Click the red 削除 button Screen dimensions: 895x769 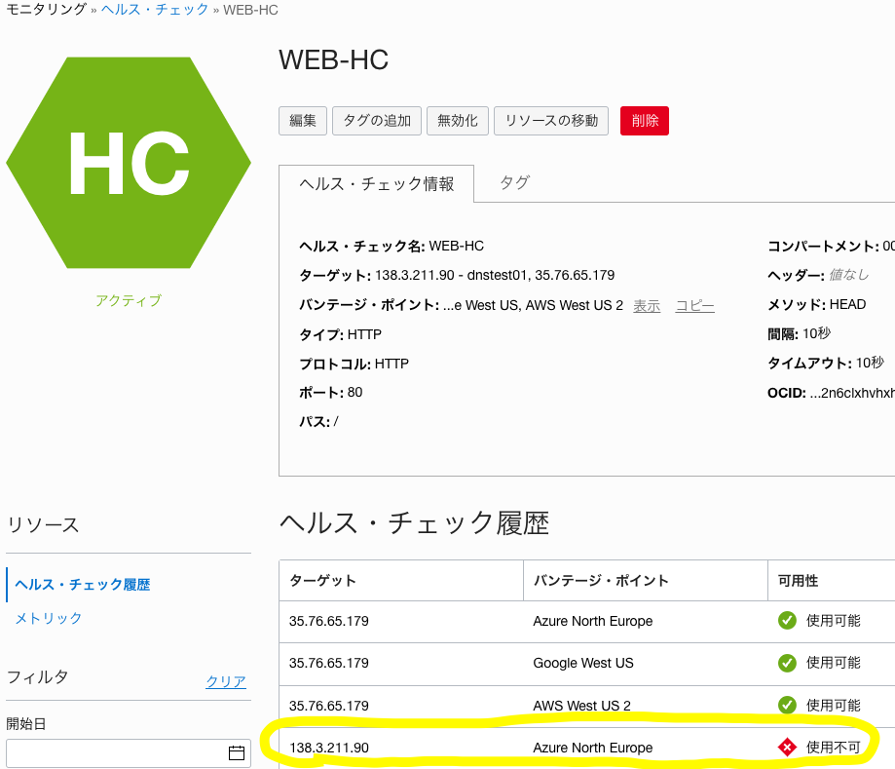(645, 121)
